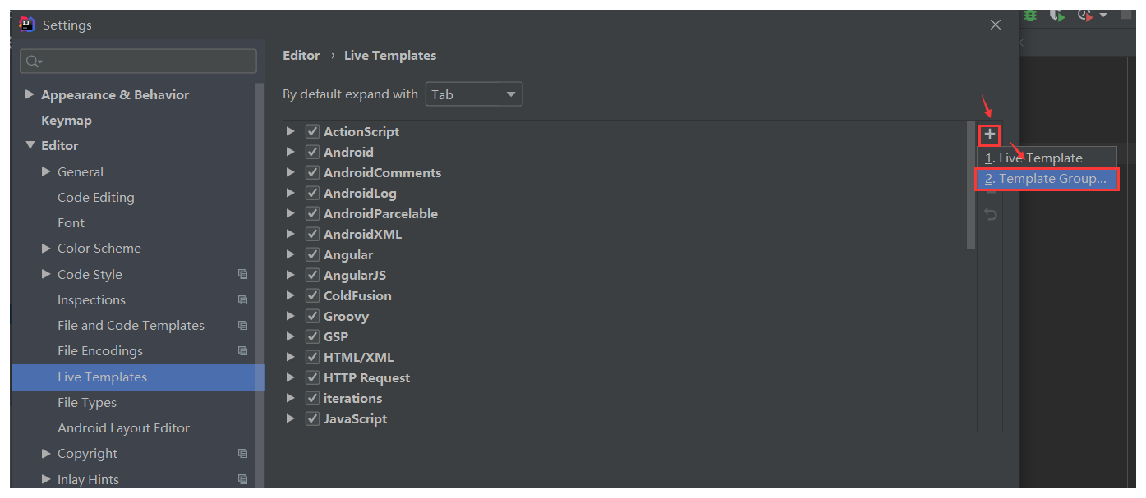Click the green Debug bug icon
The width and height of the screenshot is (1146, 498).
click(x=1030, y=16)
